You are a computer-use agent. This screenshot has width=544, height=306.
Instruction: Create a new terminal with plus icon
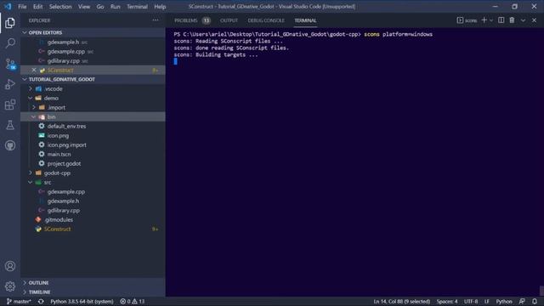(484, 20)
